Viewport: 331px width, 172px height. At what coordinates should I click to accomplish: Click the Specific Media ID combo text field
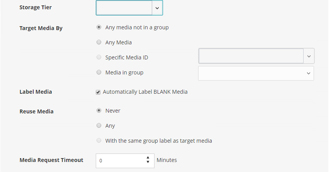coord(251,56)
